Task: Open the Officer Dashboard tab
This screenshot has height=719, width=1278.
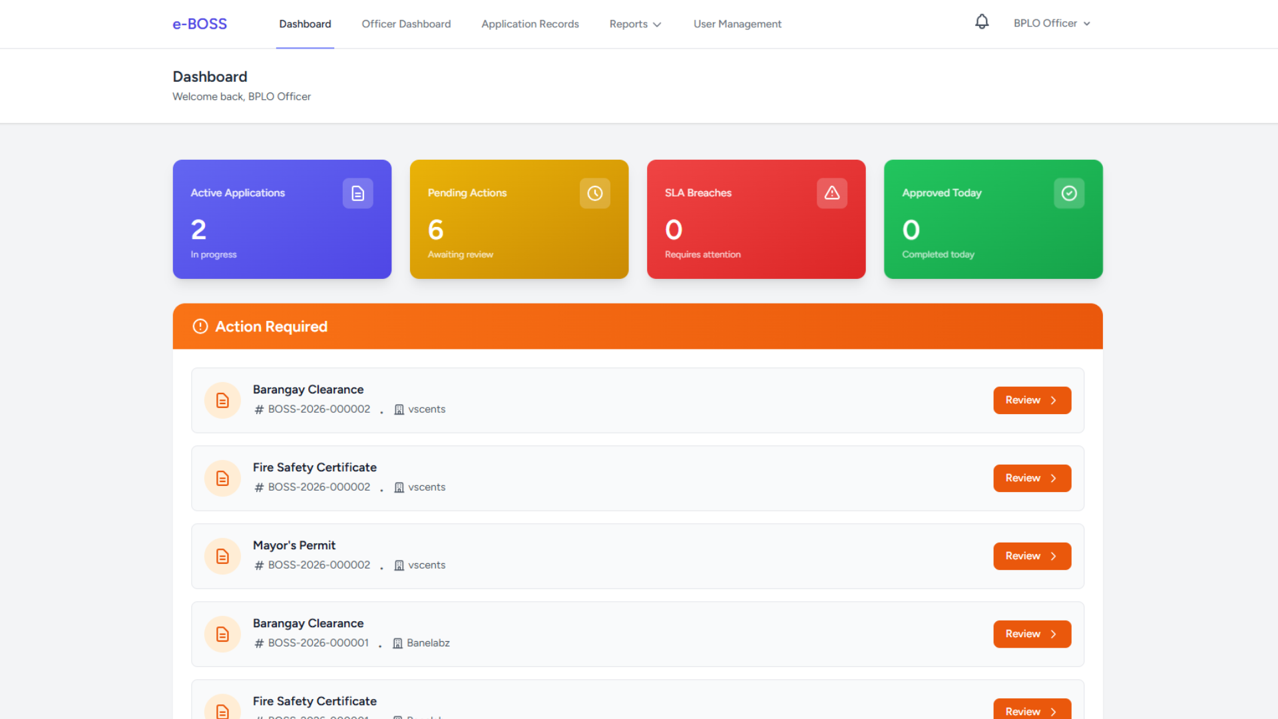Action: [x=406, y=24]
